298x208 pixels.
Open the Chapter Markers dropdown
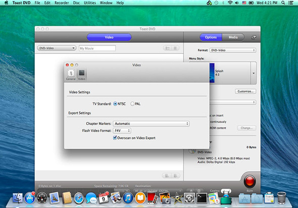(151, 123)
